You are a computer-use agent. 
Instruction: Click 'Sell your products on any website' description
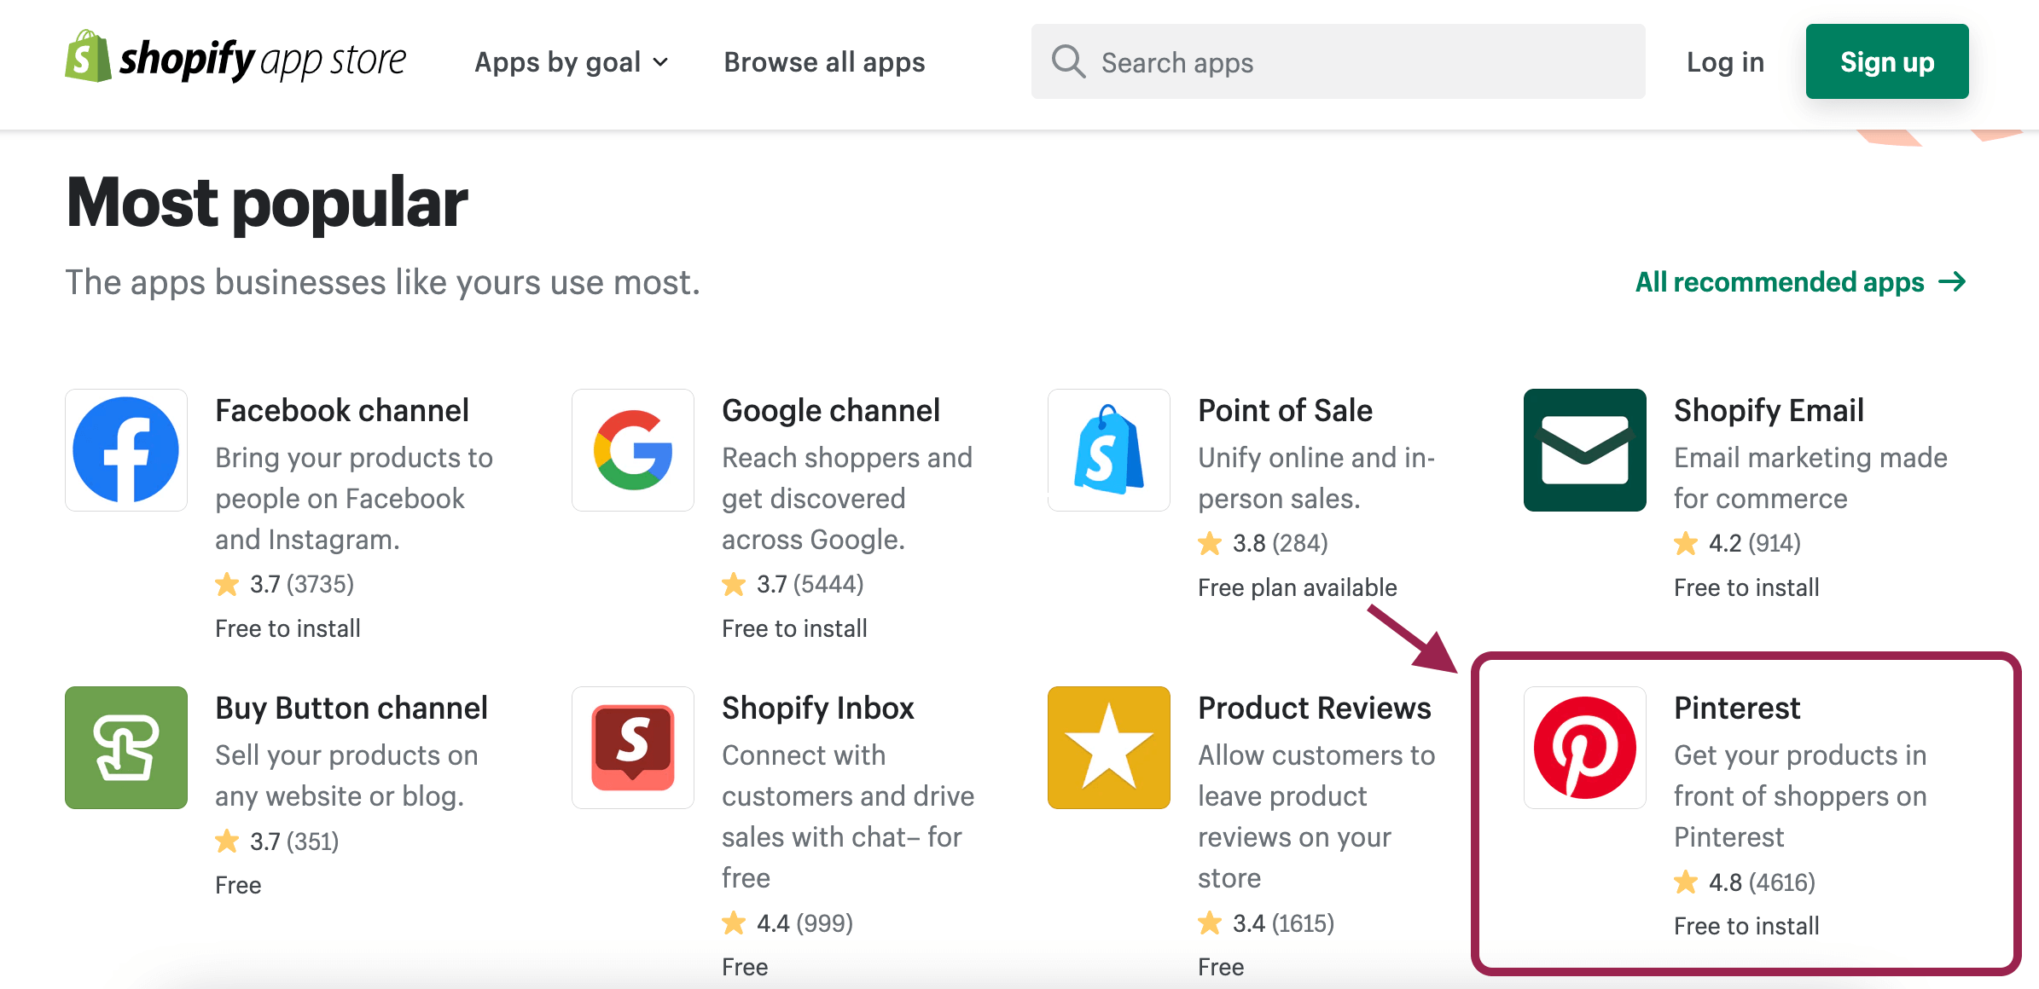[346, 776]
